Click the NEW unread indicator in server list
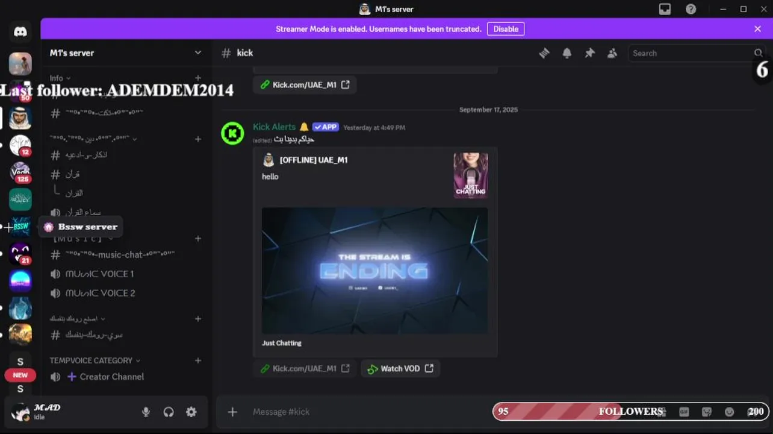This screenshot has height=434, width=773. coord(20,375)
